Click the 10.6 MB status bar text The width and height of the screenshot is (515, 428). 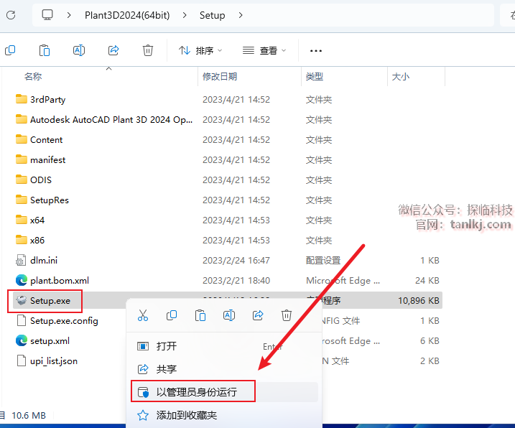(29, 416)
